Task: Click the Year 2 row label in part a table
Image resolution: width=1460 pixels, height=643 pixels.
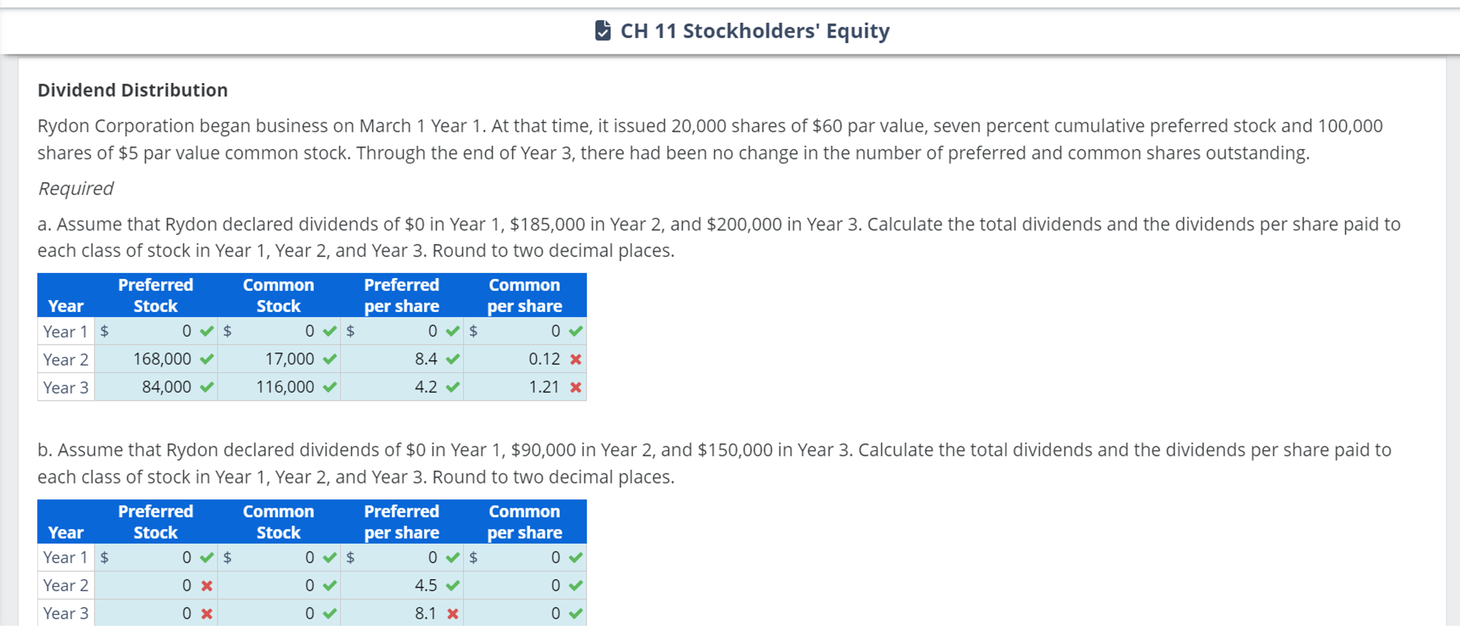Action: click(65, 359)
